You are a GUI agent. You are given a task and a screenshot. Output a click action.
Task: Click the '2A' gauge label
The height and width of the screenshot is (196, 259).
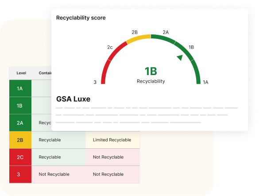click(x=166, y=32)
